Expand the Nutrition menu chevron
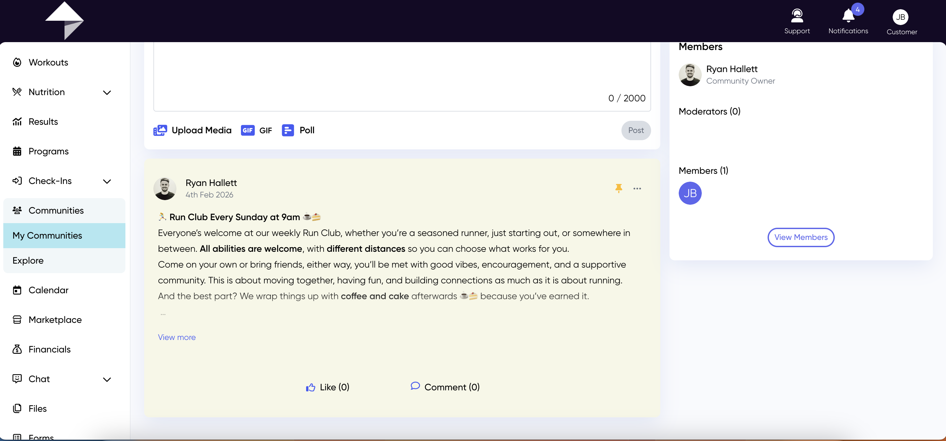946x441 pixels. pos(107,92)
